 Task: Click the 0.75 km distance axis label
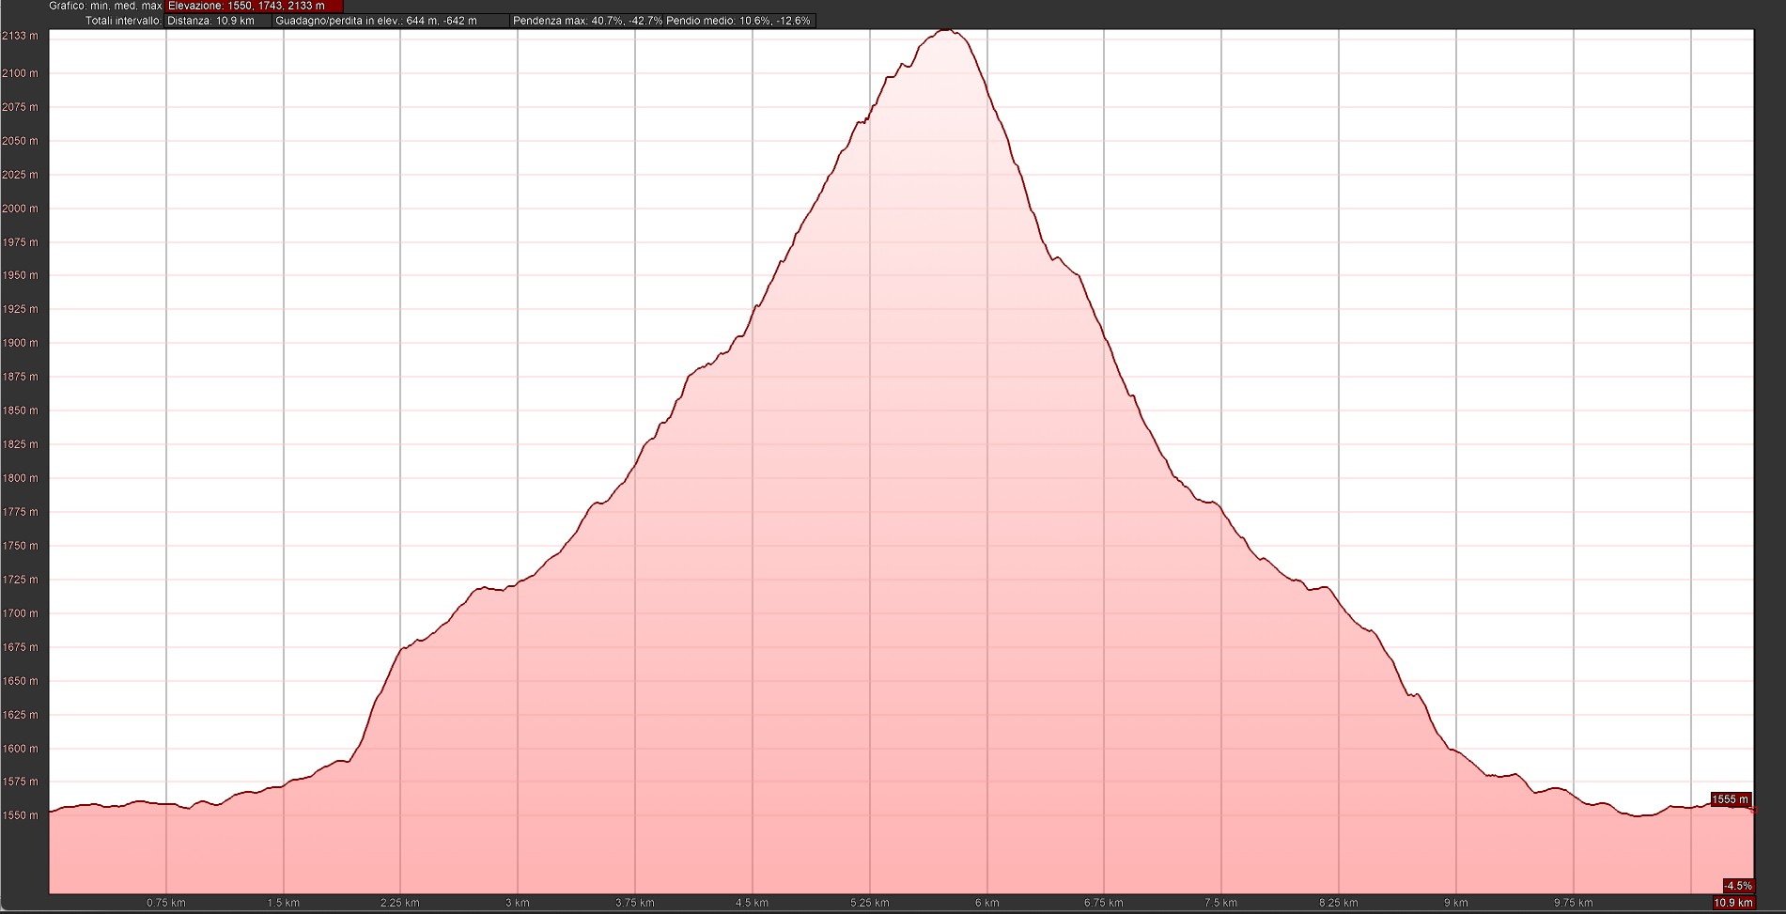click(166, 903)
